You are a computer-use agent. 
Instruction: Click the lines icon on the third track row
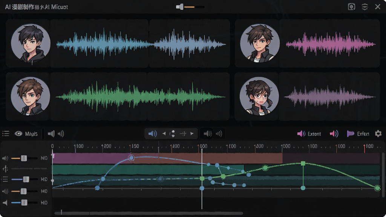click(5, 179)
